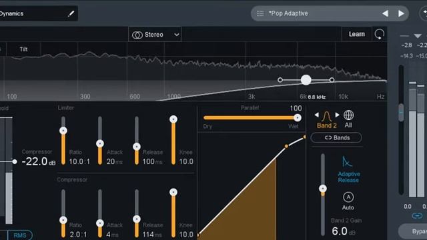Click the Limiter Knee slider handle
427x240 pixels.
(x=173, y=119)
